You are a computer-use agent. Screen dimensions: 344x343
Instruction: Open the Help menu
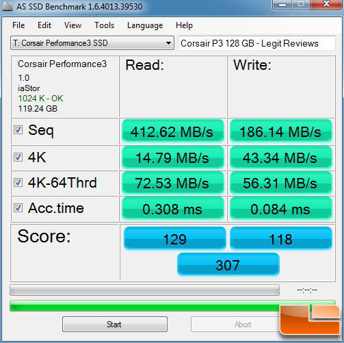(x=184, y=25)
